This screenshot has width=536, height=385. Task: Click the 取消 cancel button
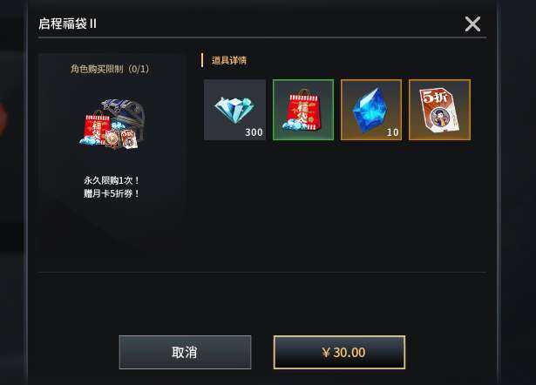[x=185, y=352]
